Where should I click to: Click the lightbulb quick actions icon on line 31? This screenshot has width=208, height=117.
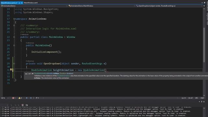11,70
